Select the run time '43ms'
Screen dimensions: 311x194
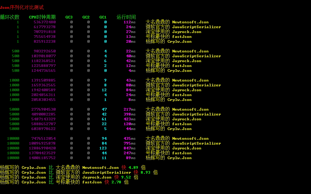point(131,80)
